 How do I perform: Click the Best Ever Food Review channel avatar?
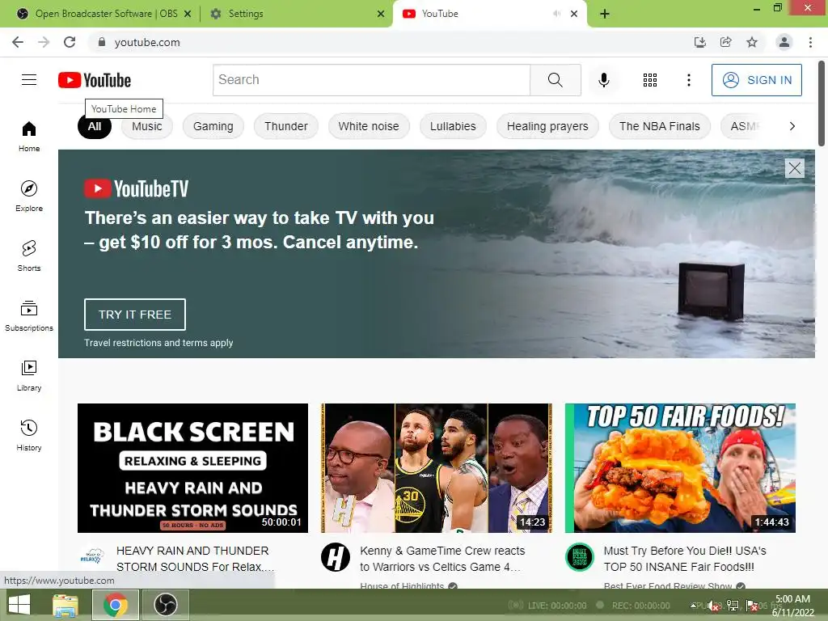coord(579,557)
